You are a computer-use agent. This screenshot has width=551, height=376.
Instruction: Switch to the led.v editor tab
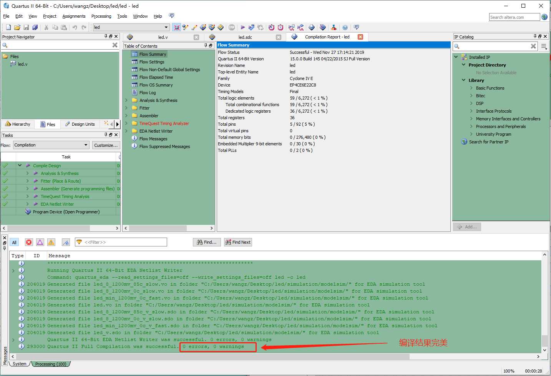point(163,37)
